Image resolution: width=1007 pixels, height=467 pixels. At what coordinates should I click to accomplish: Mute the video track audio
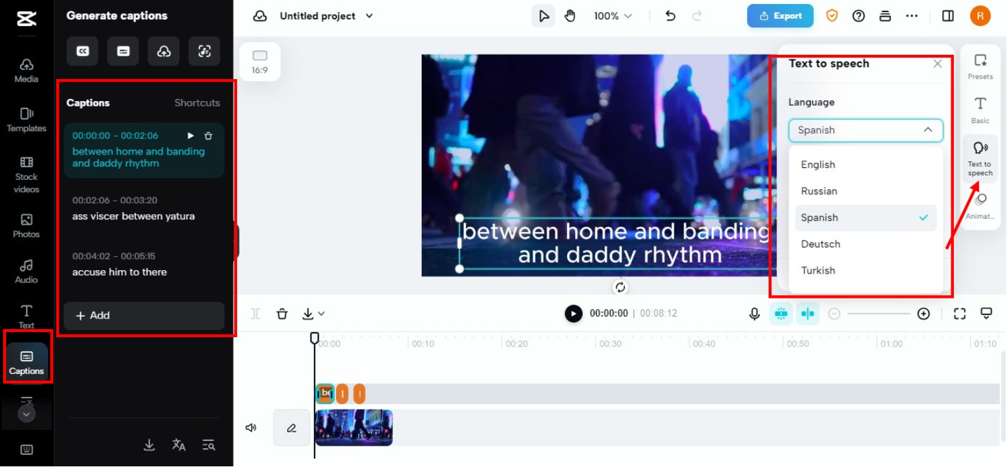(x=251, y=428)
